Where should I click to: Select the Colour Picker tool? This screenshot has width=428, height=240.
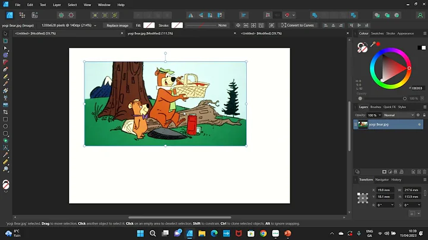5,154
